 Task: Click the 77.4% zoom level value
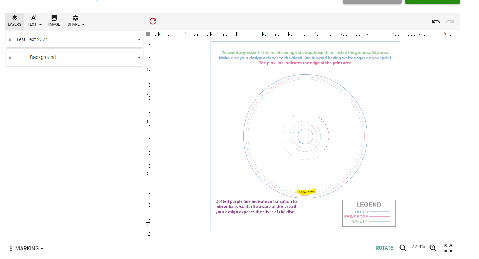point(418,247)
